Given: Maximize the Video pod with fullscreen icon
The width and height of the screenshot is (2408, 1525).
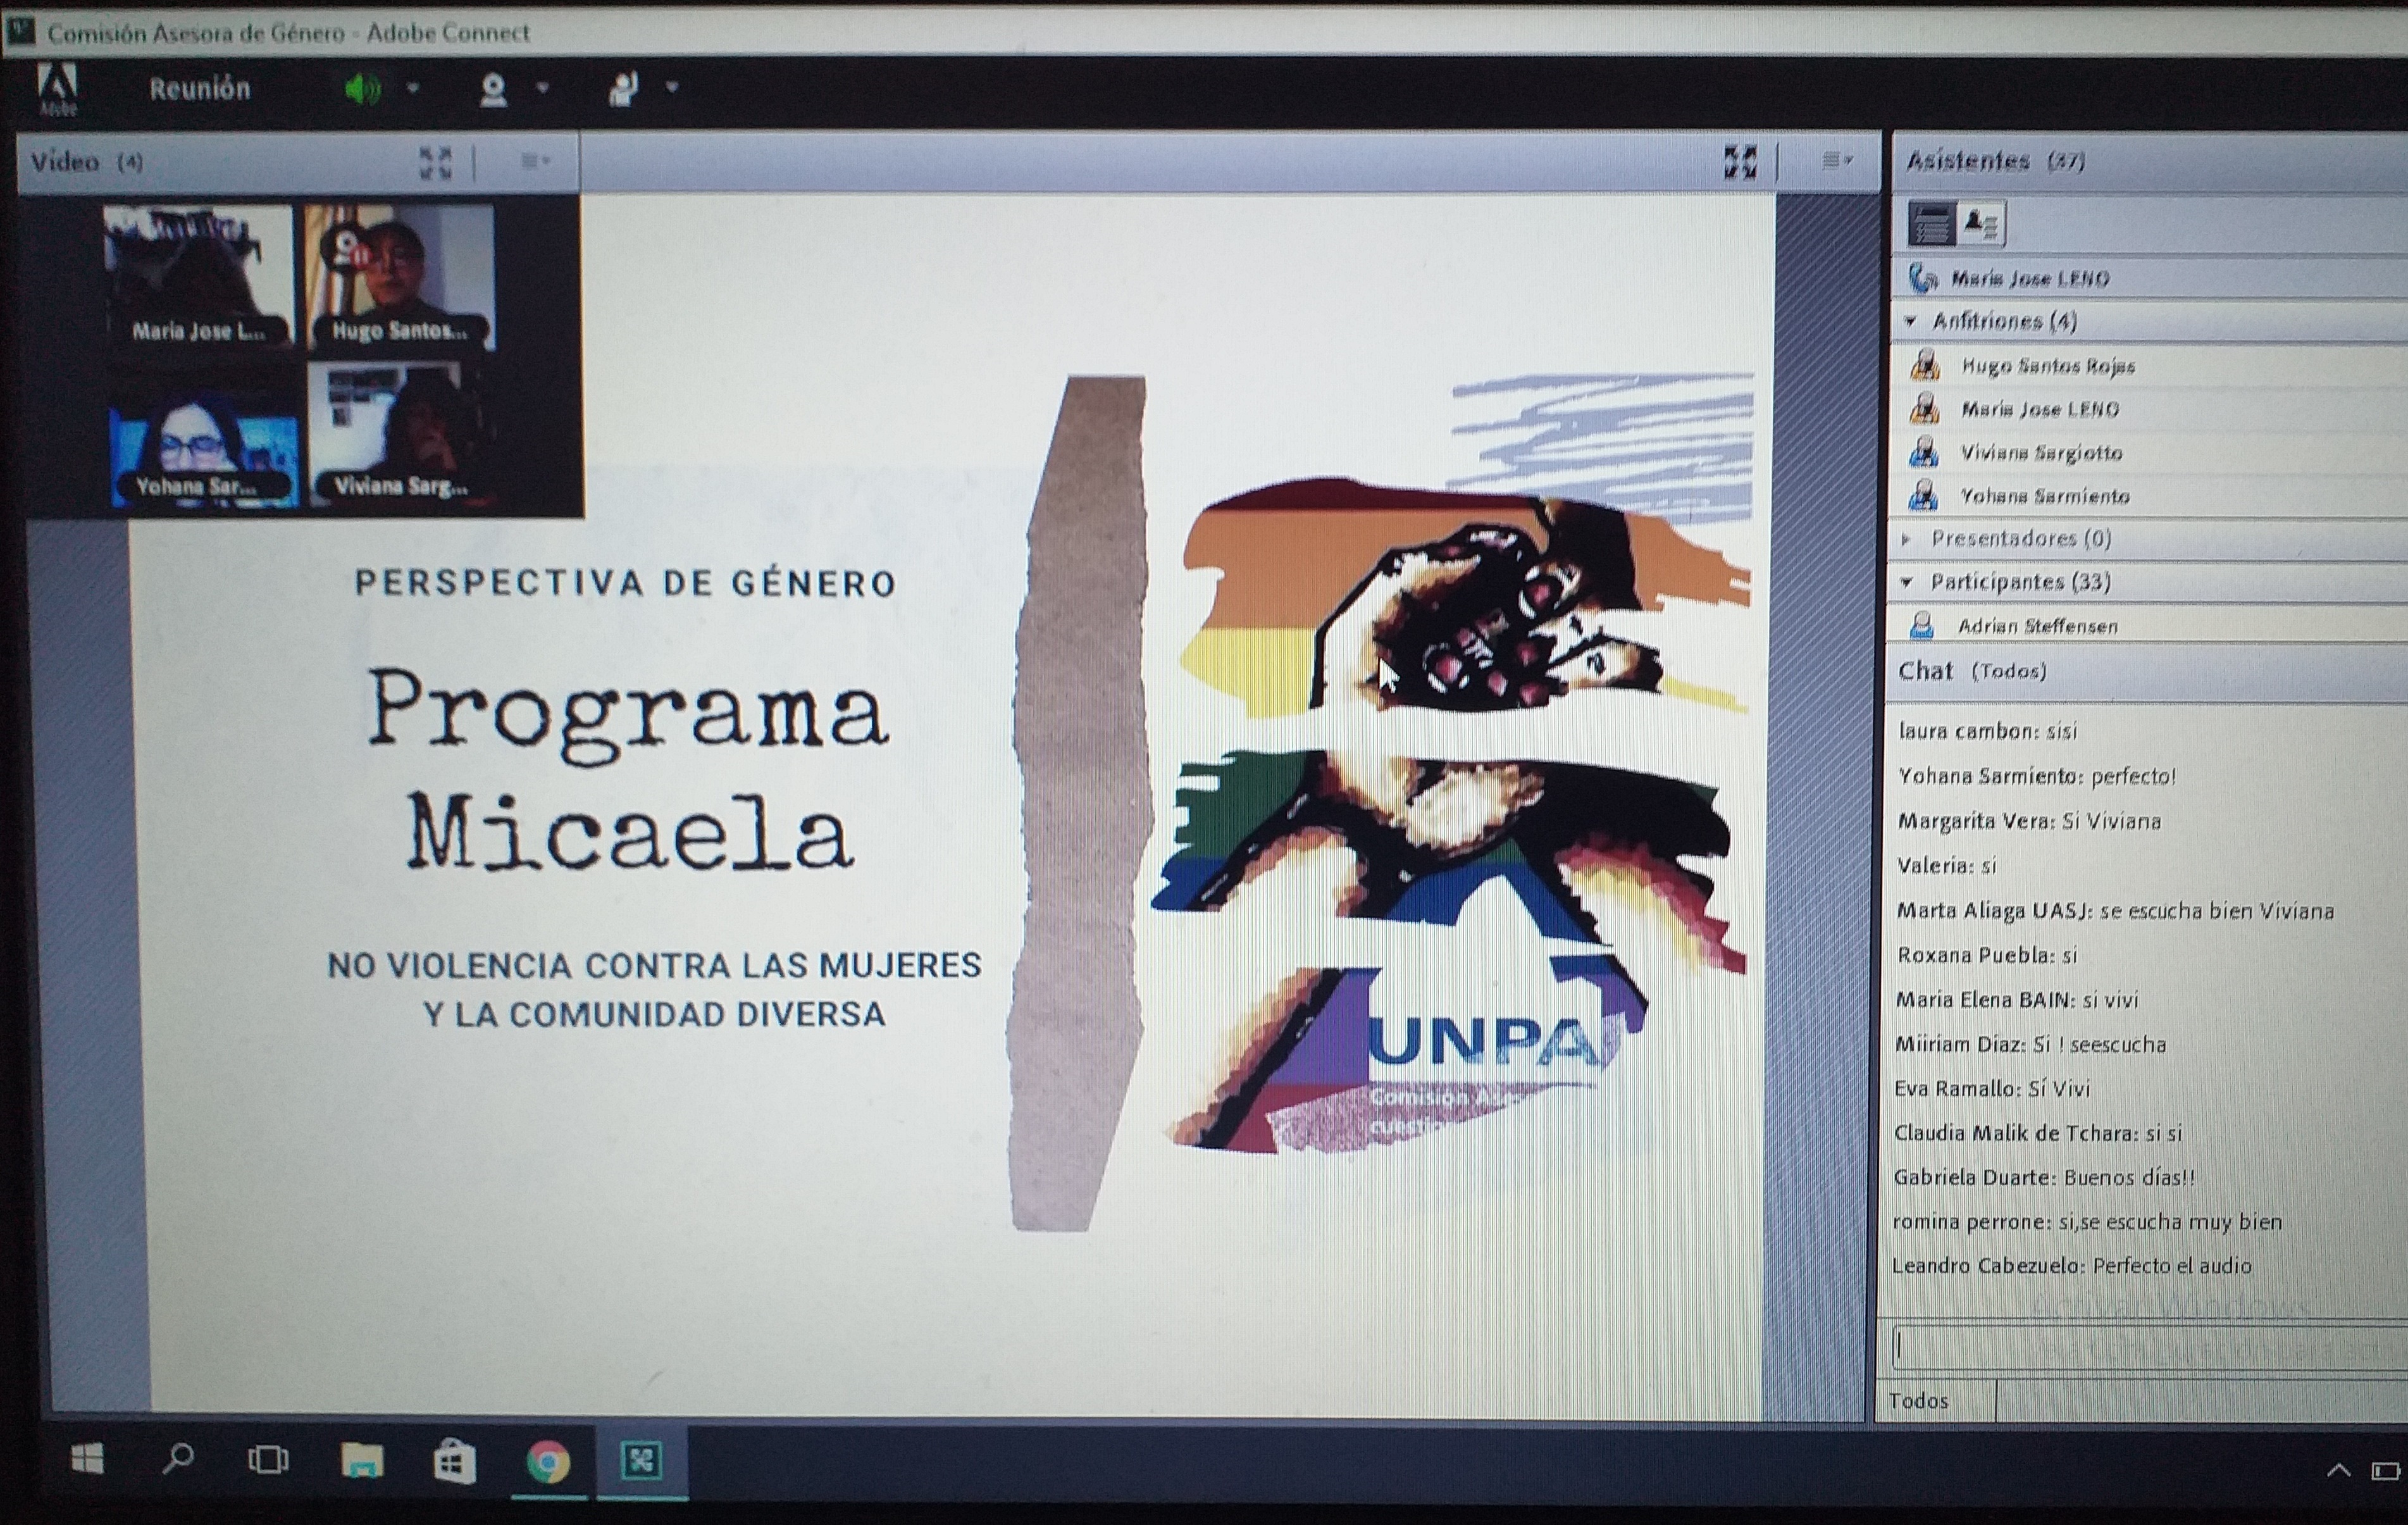Looking at the screenshot, I should (435, 162).
